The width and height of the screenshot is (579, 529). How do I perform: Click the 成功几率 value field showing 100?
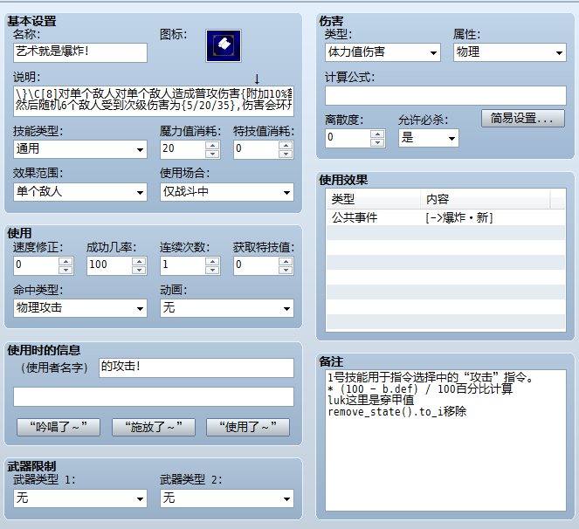click(110, 265)
